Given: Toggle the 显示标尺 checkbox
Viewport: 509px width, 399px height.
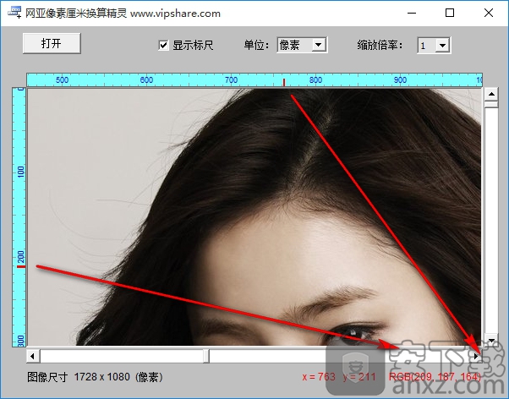Looking at the screenshot, I should pos(163,45).
